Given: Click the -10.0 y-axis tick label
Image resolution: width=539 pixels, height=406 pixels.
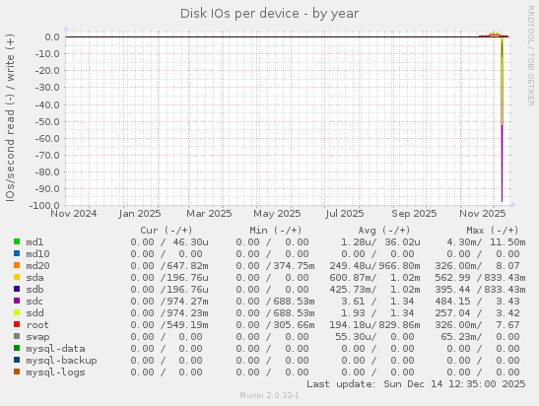Looking at the screenshot, I should point(47,53).
